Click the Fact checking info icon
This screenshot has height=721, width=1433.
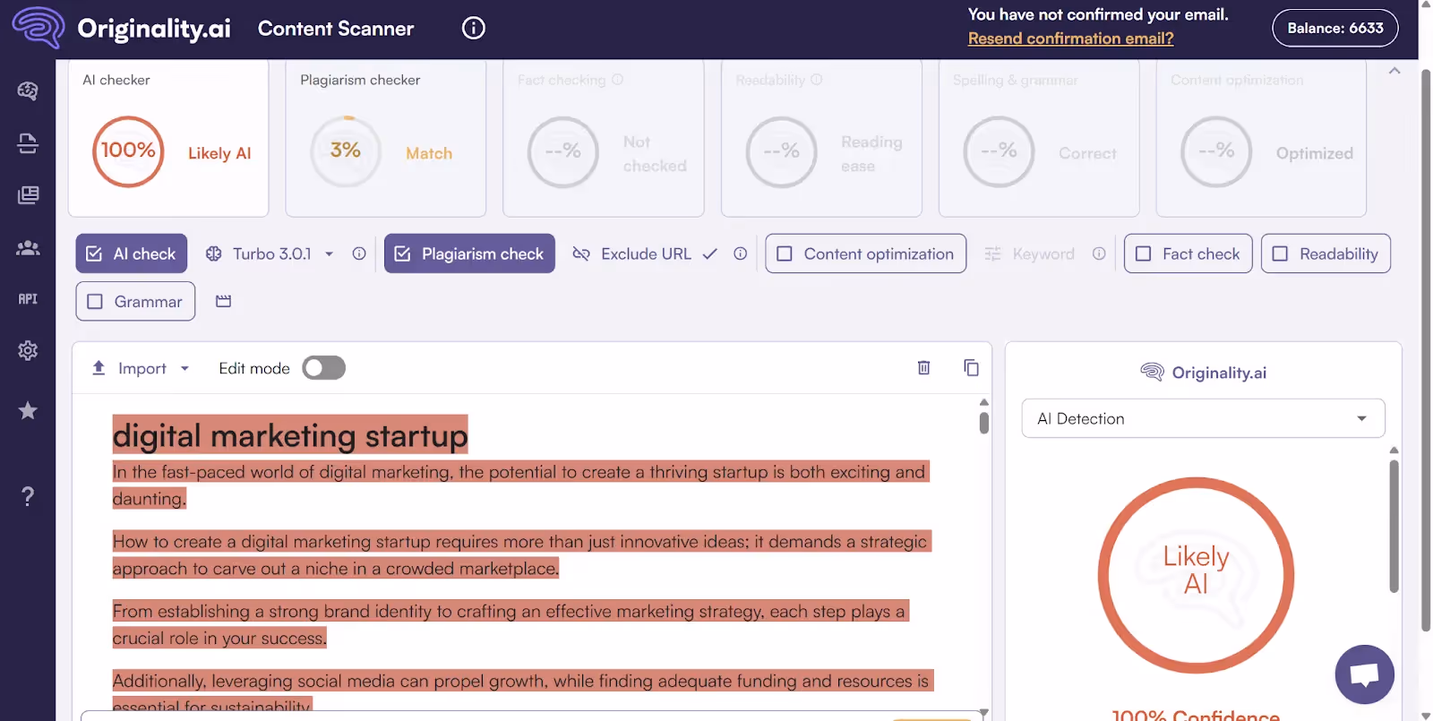[617, 80]
